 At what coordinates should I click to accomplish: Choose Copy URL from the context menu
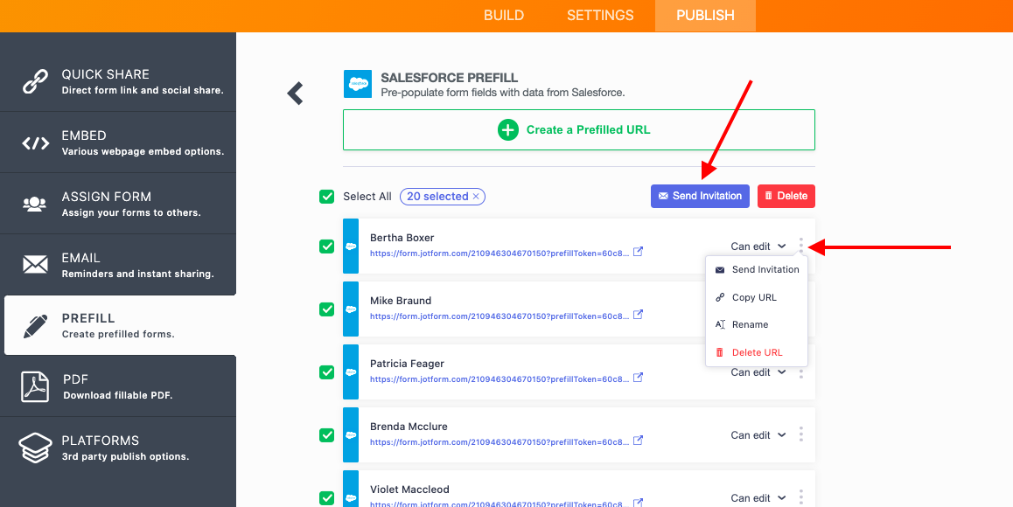point(754,297)
